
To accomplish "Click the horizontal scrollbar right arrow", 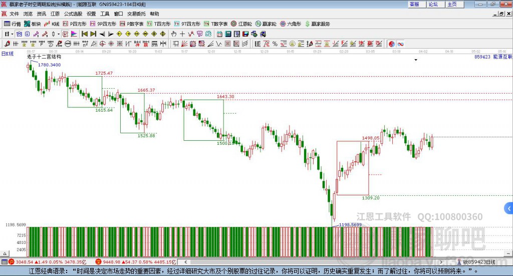I will (x=441, y=262).
